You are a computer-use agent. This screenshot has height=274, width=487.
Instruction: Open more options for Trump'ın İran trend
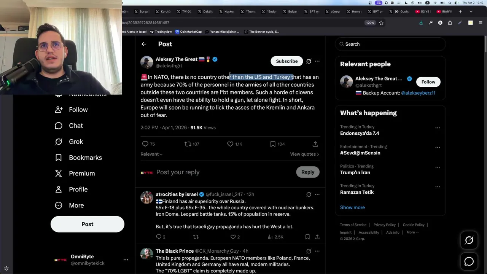click(438, 167)
